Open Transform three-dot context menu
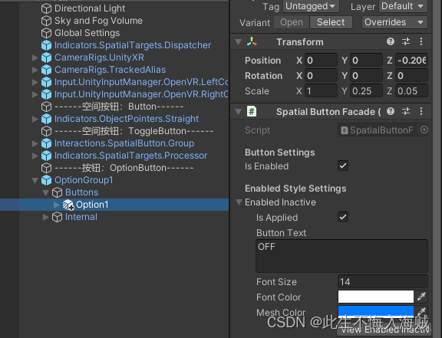 pyautogui.click(x=421, y=41)
